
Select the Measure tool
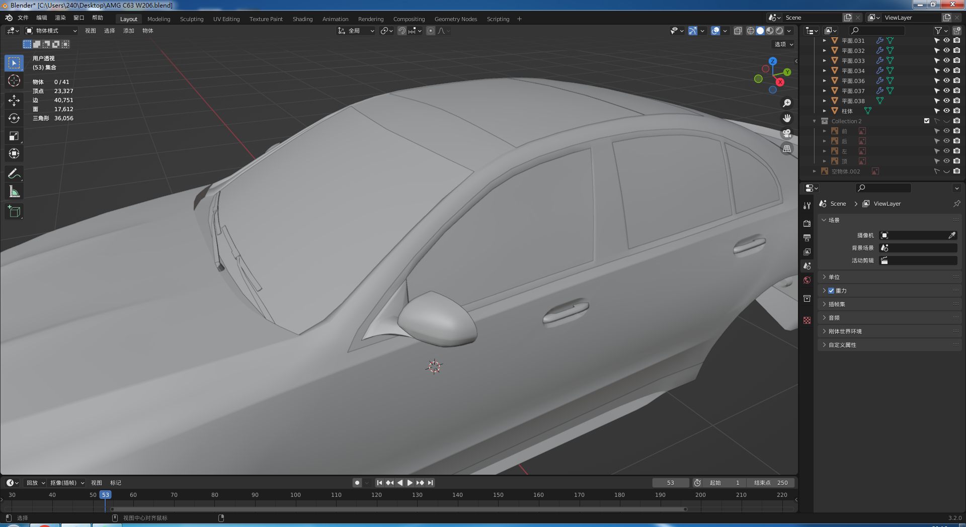click(x=14, y=192)
